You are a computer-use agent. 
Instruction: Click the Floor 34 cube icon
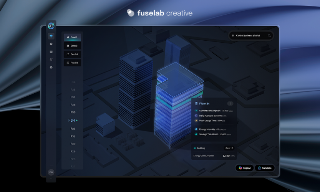tap(196, 103)
